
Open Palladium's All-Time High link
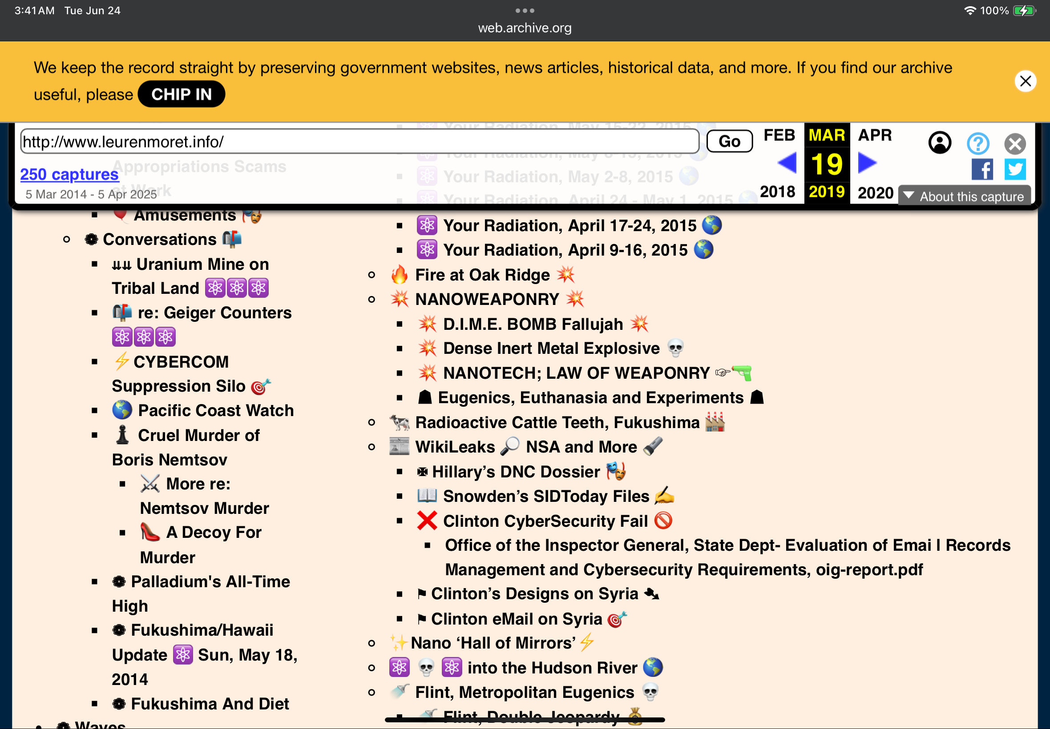[201, 593]
